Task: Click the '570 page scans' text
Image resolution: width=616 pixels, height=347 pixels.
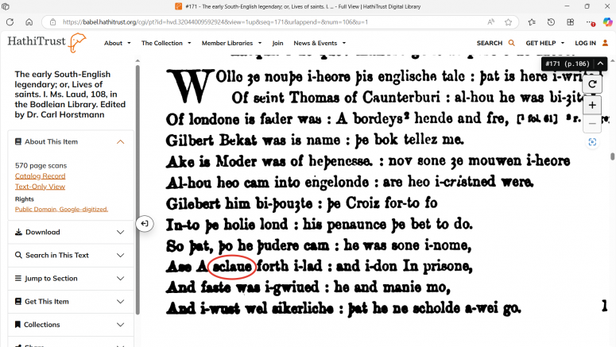Action: pyautogui.click(x=41, y=166)
